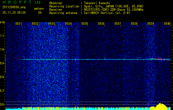Click frequency label 0.7
Image resolution: width=173 pixels, height=110 pixels.
pos(2,91)
